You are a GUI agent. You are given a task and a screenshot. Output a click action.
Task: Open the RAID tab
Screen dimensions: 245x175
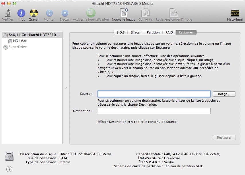point(169,32)
